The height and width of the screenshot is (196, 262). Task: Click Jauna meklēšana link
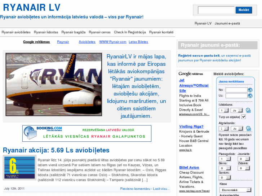pyautogui.click(x=231, y=82)
